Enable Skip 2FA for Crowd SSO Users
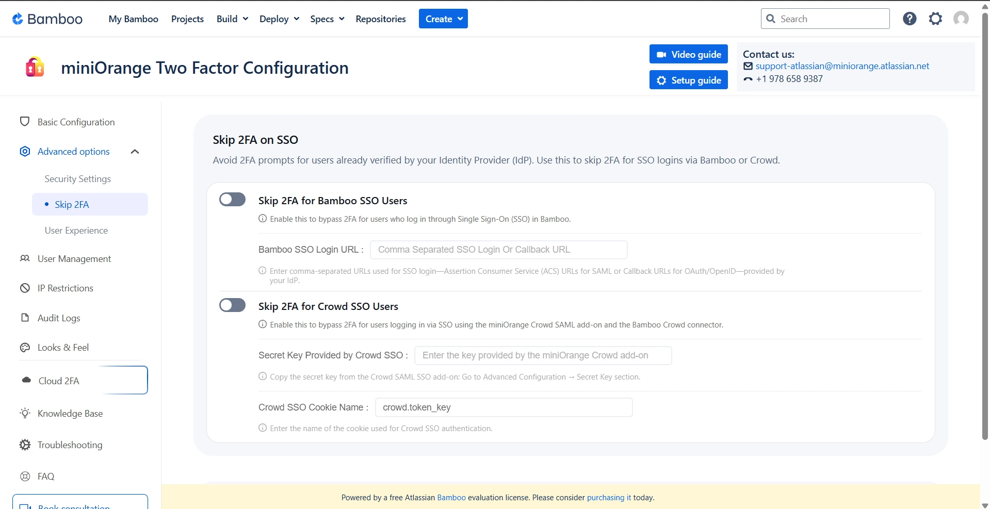Image resolution: width=990 pixels, height=509 pixels. point(232,305)
